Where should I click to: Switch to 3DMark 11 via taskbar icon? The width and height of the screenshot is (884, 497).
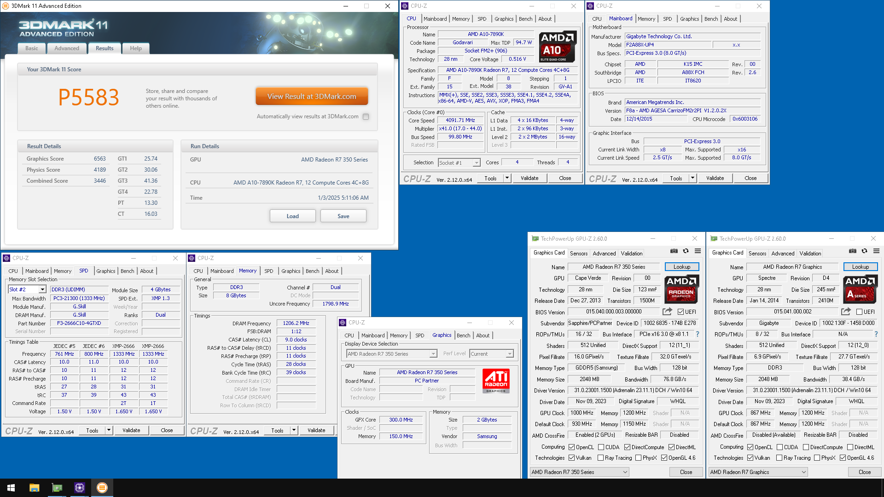[102, 488]
